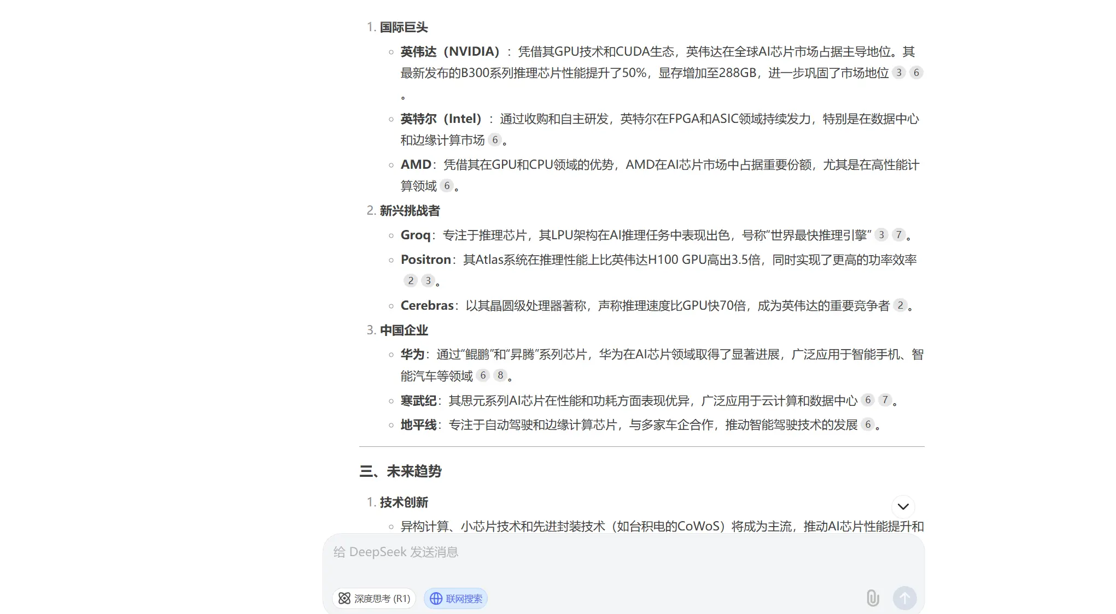Toggle 联网搜索 web search mode
Screen dimensions: 1116x614
455,599
